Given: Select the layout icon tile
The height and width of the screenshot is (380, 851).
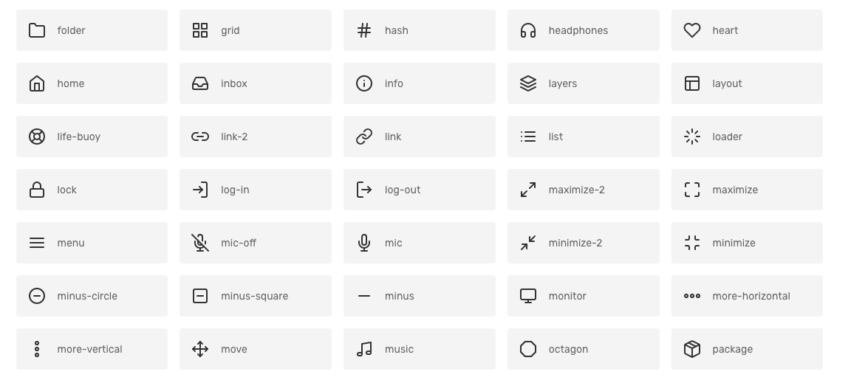Looking at the screenshot, I should 747,83.
